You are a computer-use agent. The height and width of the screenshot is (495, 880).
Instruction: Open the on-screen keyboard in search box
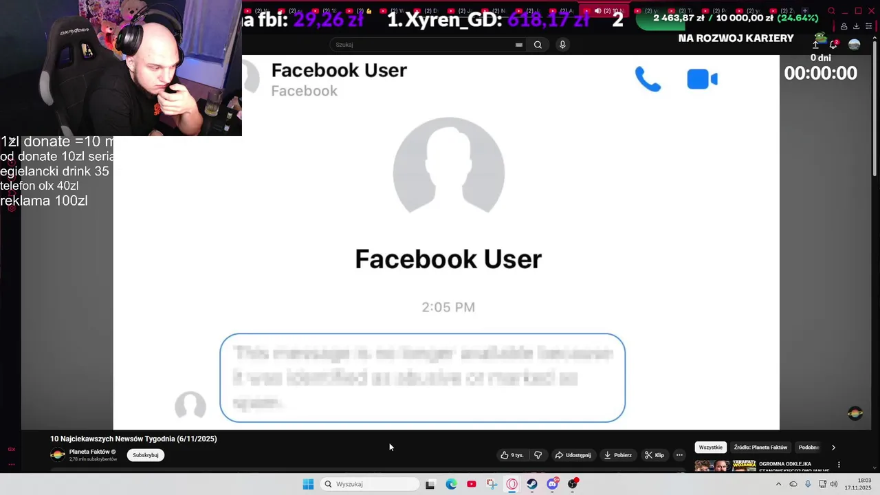519,45
